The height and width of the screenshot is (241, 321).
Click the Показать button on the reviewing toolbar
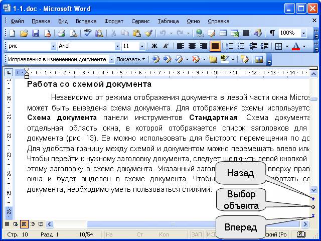click(x=130, y=59)
